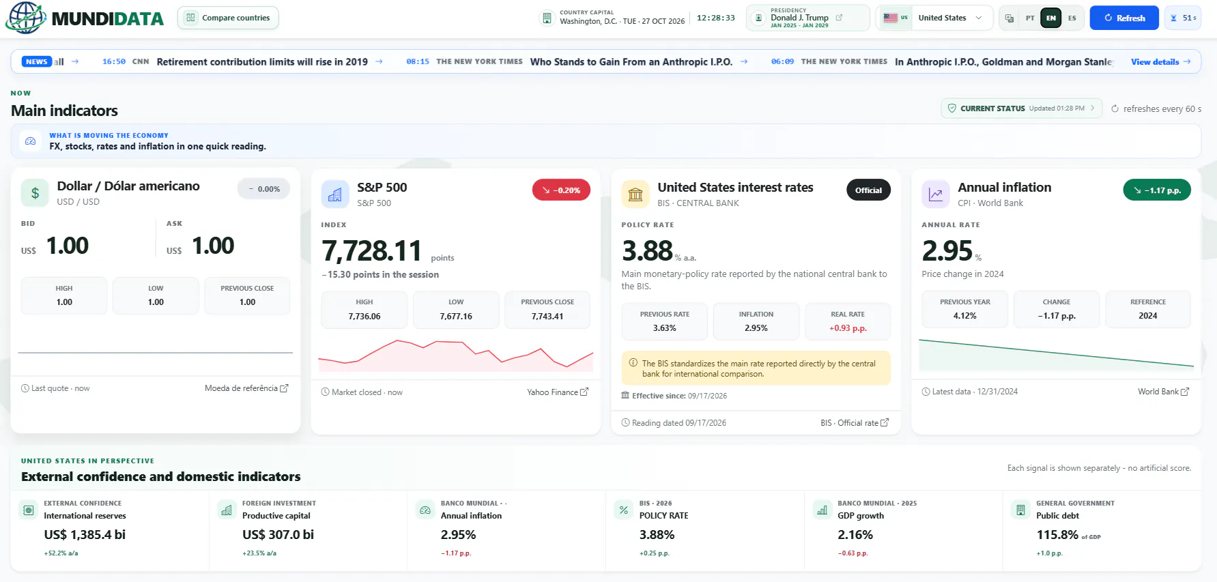
Task: Click the MundiData globe logo
Action: (25, 18)
